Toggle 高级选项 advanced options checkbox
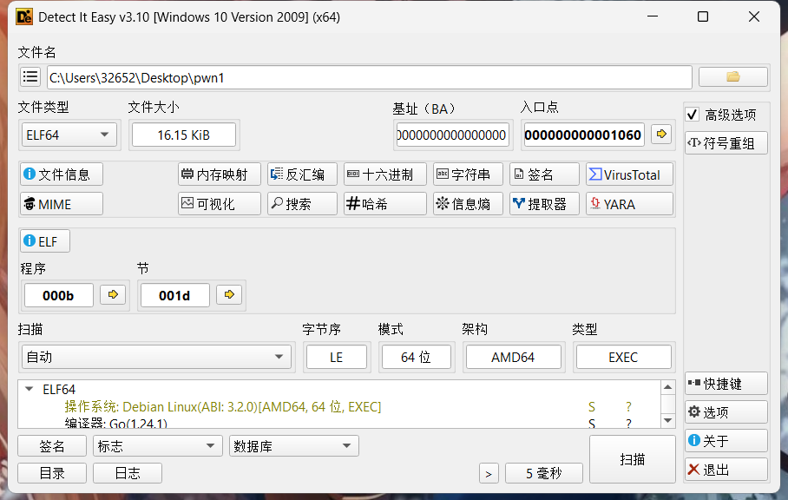 pyautogui.click(x=692, y=115)
